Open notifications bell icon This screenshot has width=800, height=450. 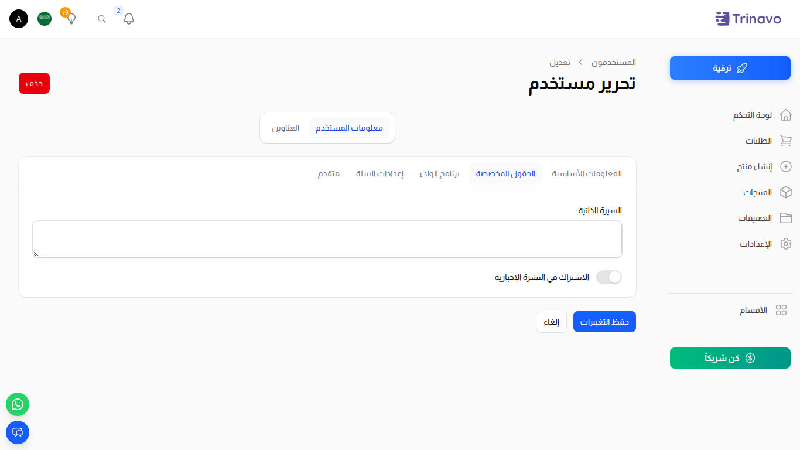coord(129,19)
